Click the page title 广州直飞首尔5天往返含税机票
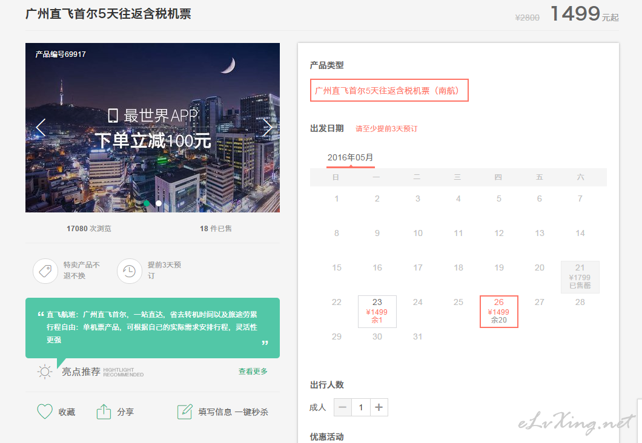 108,13
